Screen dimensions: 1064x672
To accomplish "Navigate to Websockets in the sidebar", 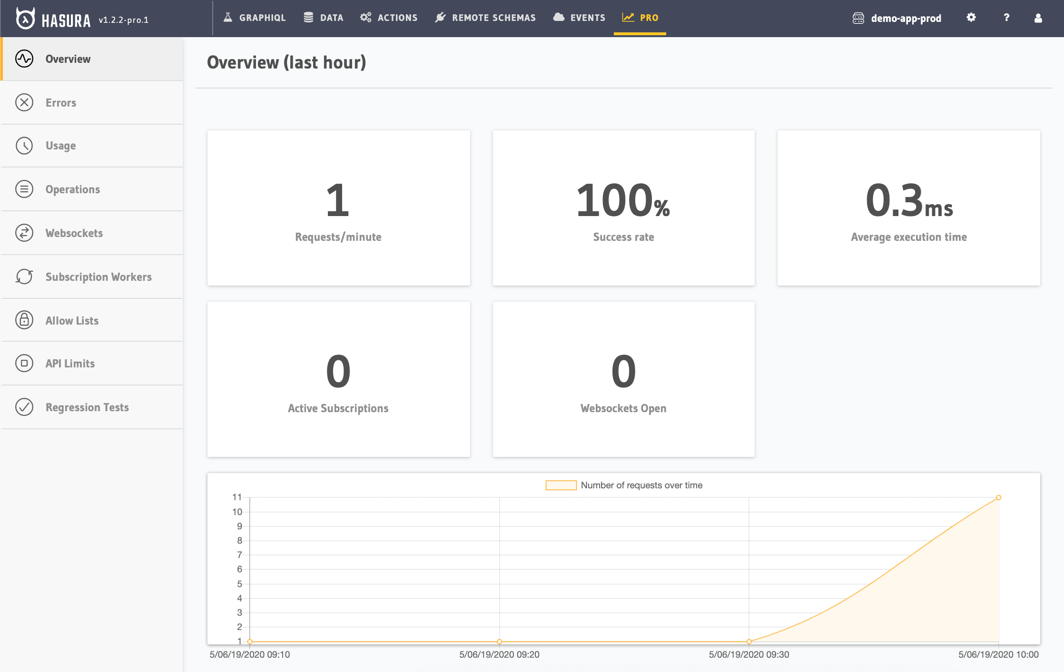I will point(92,233).
